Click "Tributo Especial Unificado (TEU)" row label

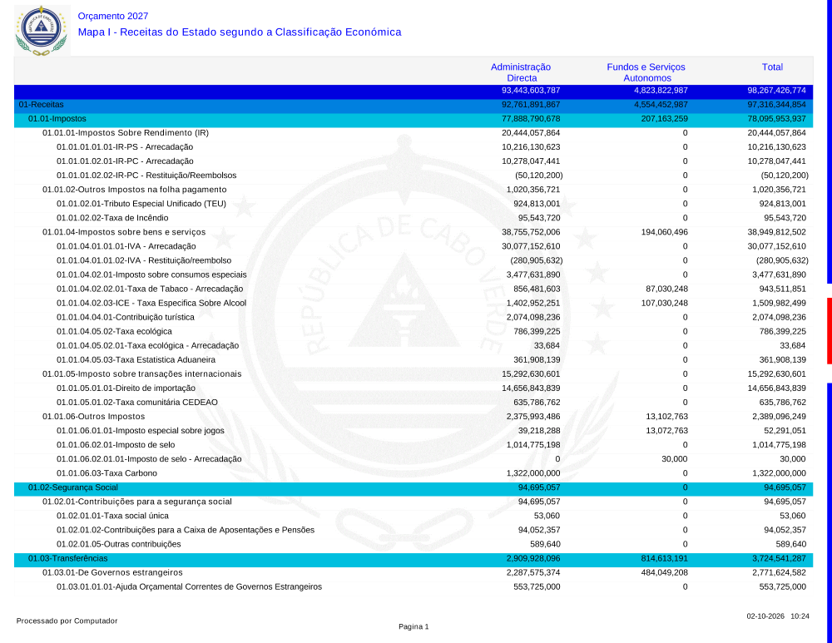coord(141,204)
